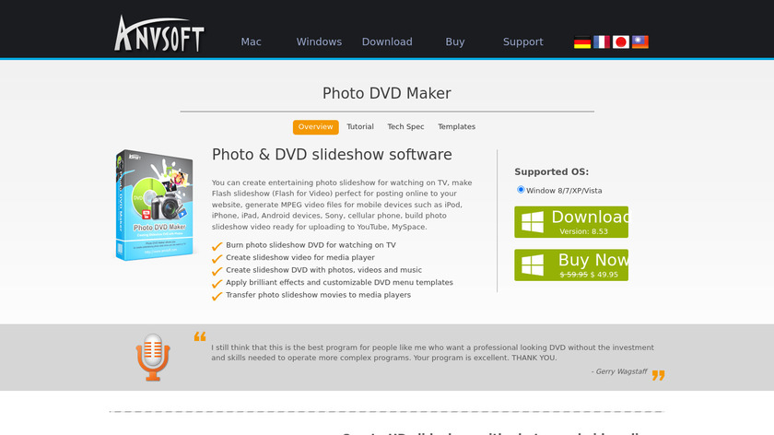The image size is (774, 435).
Task: Open the Buy menu
Action: 455,42
